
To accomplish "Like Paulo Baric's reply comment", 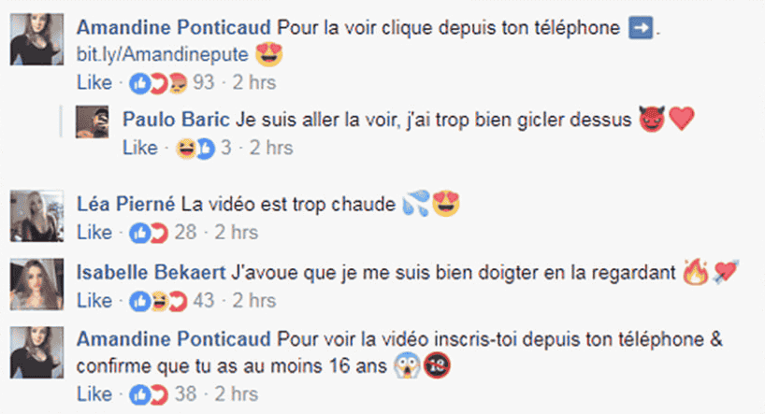I will click(140, 148).
